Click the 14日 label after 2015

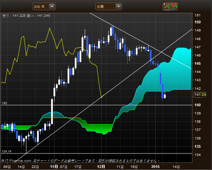pyautogui.click(x=176, y=167)
